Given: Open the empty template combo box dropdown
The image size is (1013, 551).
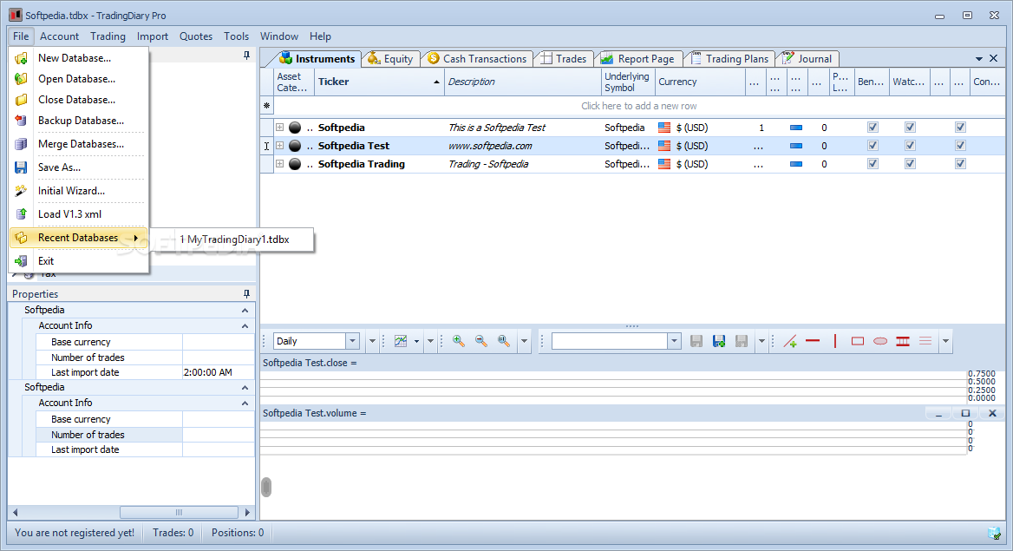Looking at the screenshot, I should pyautogui.click(x=674, y=341).
